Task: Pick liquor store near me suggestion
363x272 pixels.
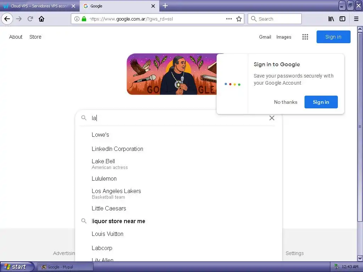Action: point(179,221)
